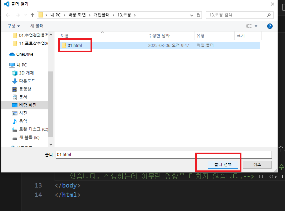The width and height of the screenshot is (285, 211).
Task: Open 새 볼륨 (E:) in navigation pane
Action: (26, 138)
